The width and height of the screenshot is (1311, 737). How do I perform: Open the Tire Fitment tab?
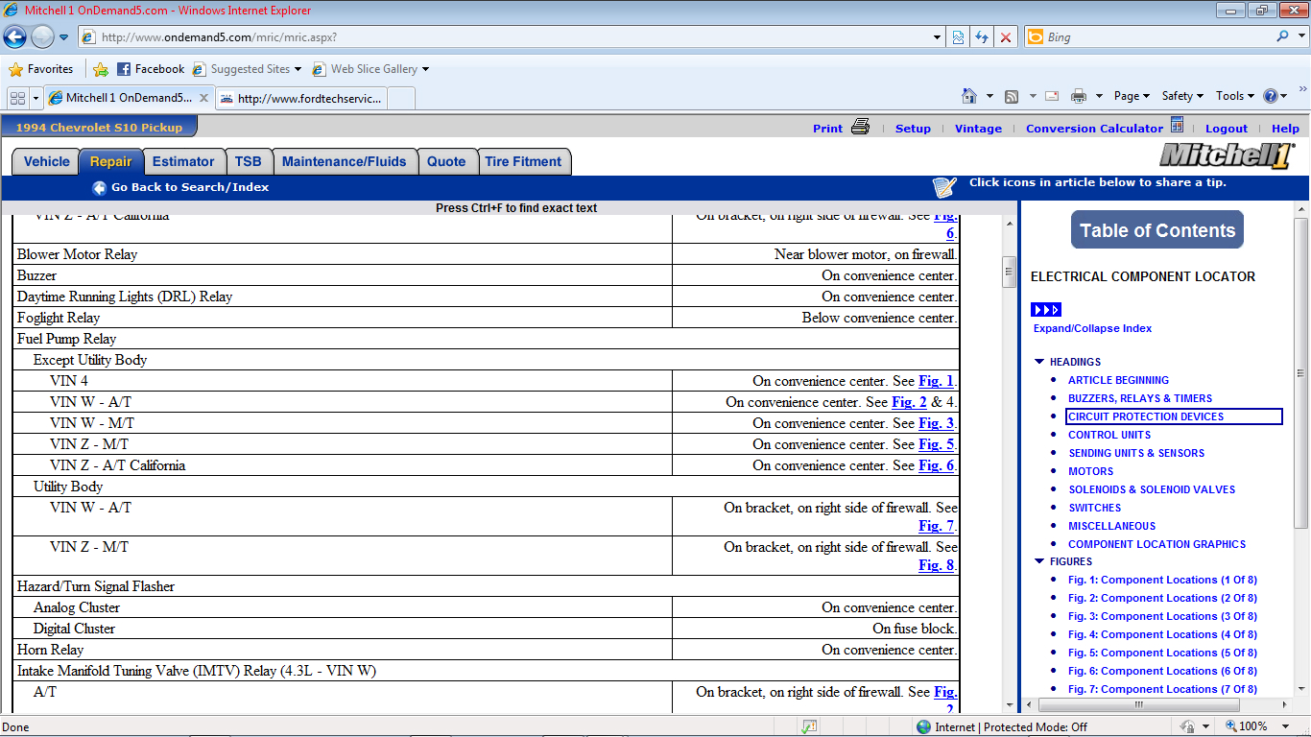point(524,162)
